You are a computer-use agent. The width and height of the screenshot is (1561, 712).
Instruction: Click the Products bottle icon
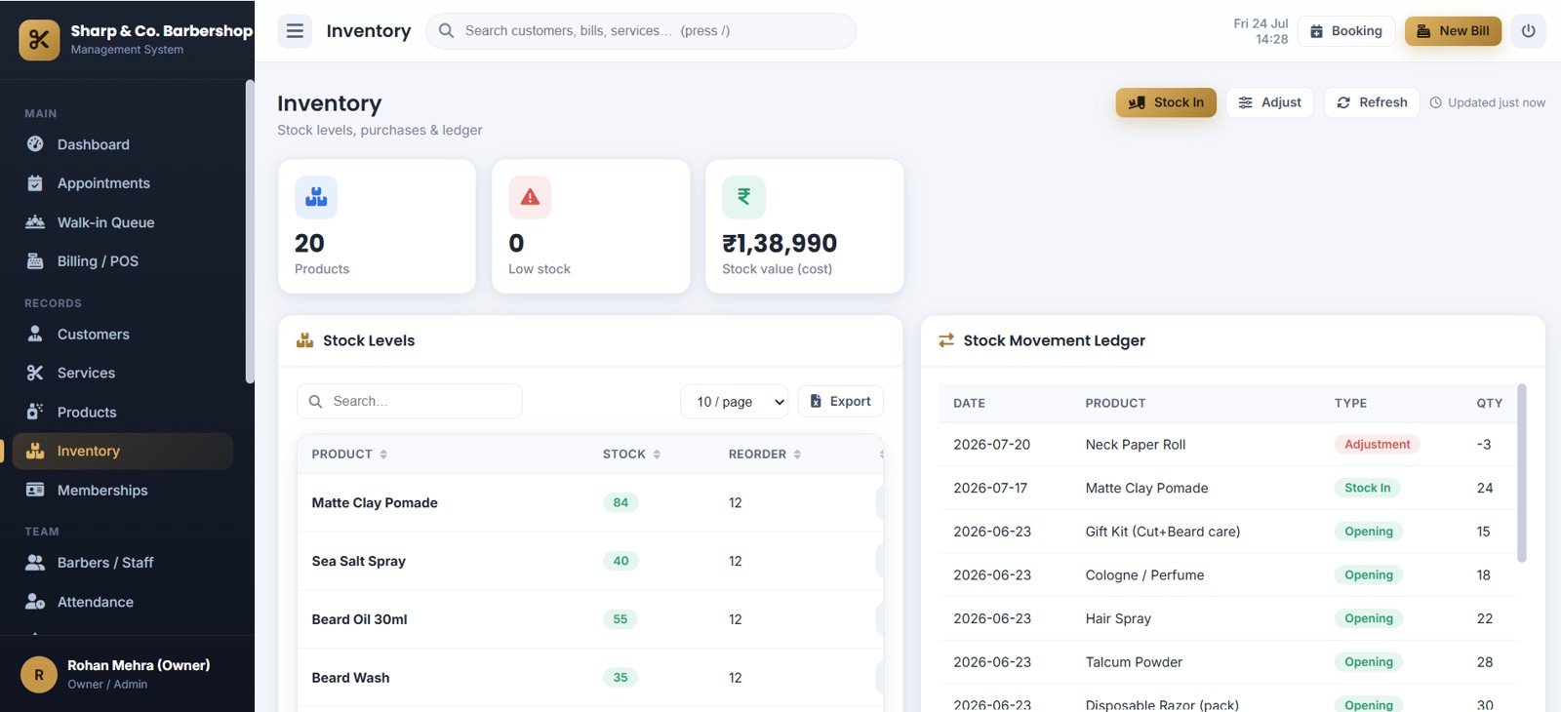point(35,412)
